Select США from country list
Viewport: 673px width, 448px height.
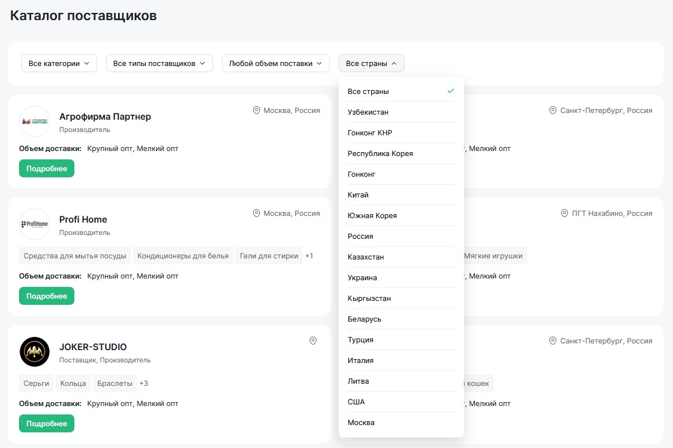[x=401, y=402]
